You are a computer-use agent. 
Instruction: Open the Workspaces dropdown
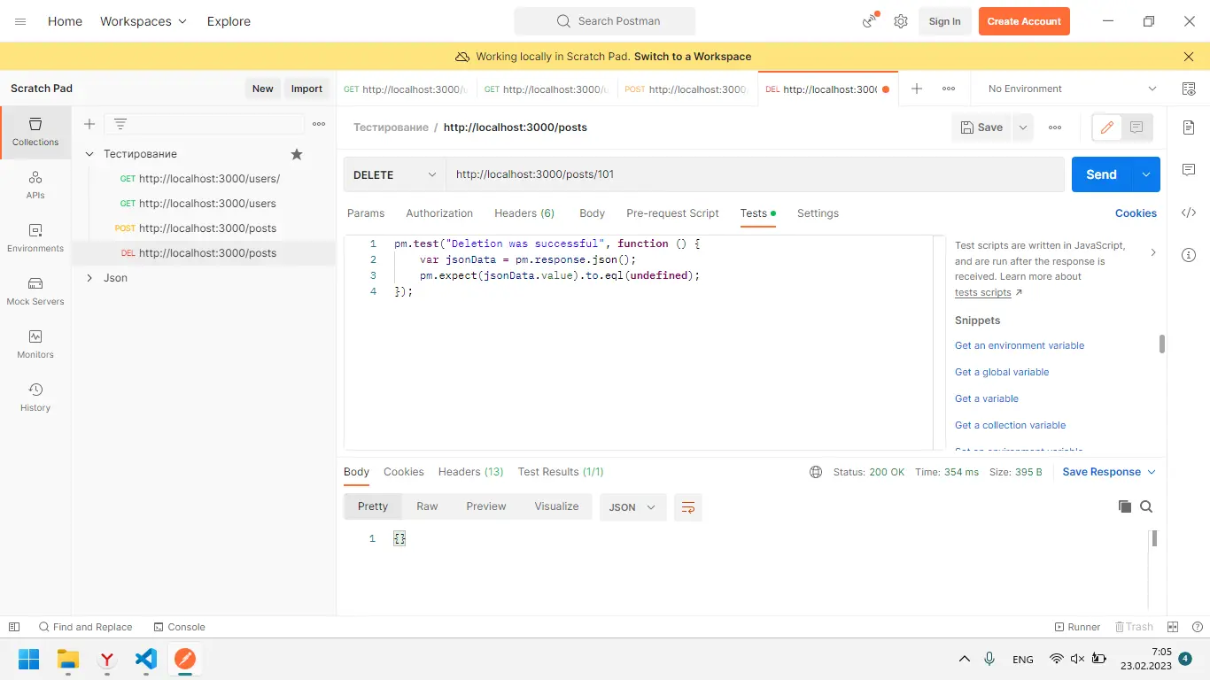point(143,21)
